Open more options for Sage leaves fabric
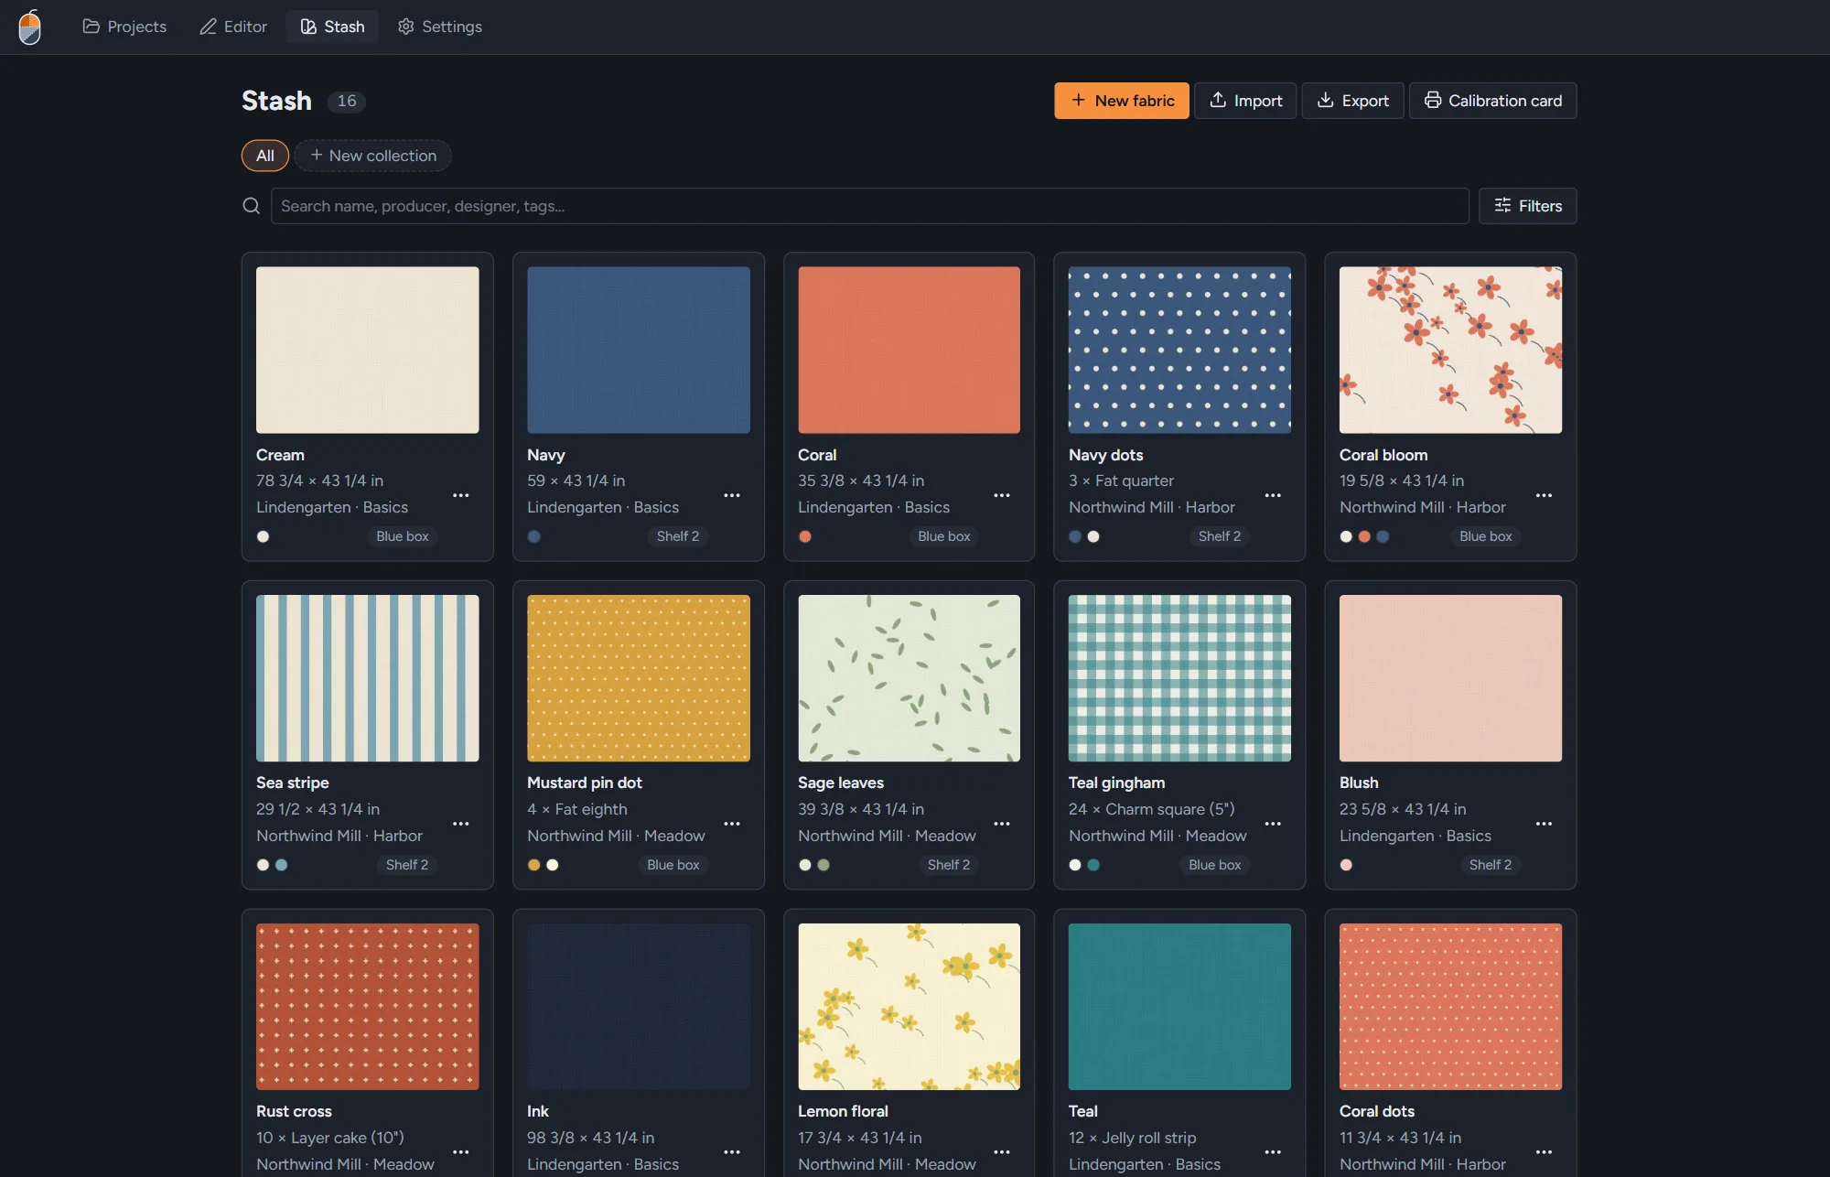Image resolution: width=1830 pixels, height=1177 pixels. [x=1002, y=824]
